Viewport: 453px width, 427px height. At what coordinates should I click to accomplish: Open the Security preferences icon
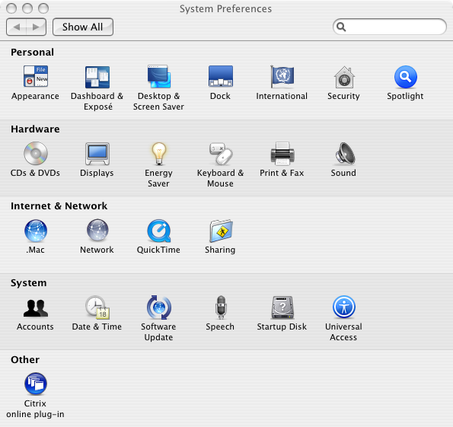tap(344, 77)
